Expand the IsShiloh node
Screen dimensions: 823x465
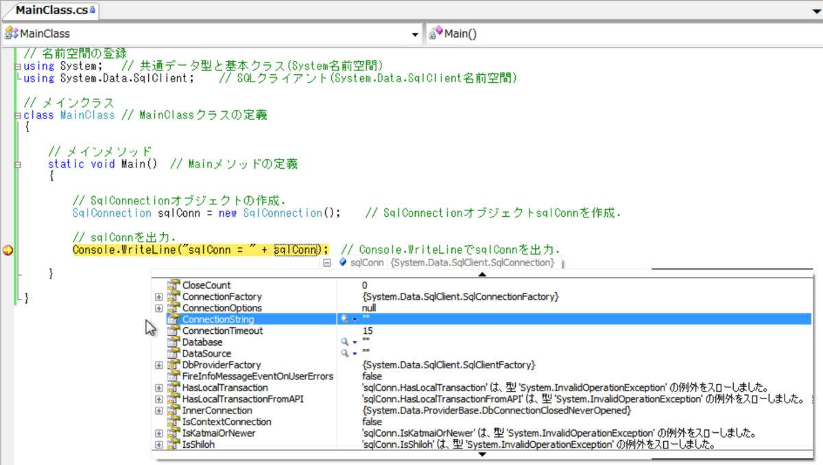[x=159, y=444]
